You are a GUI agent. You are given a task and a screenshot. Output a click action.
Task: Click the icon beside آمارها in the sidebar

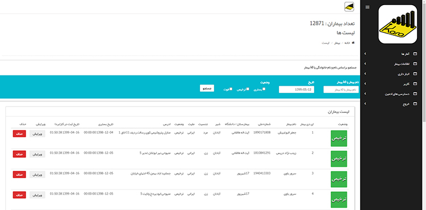click(x=415, y=54)
